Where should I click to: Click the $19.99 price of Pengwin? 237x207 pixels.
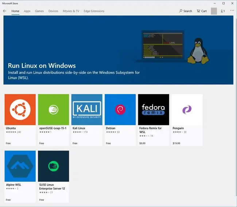pos(176,143)
